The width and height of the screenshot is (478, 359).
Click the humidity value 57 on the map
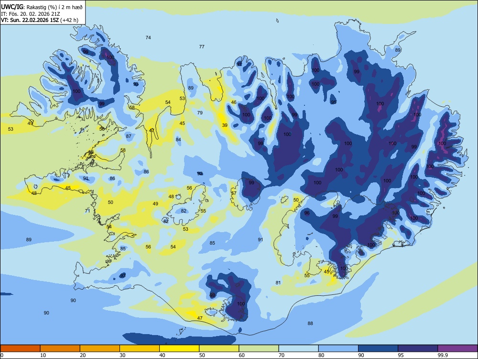[x=234, y=193]
